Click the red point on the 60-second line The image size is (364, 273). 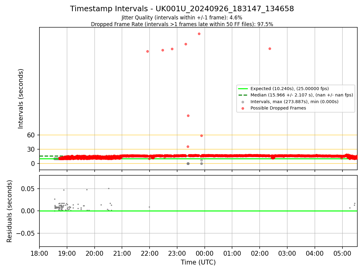201,136
